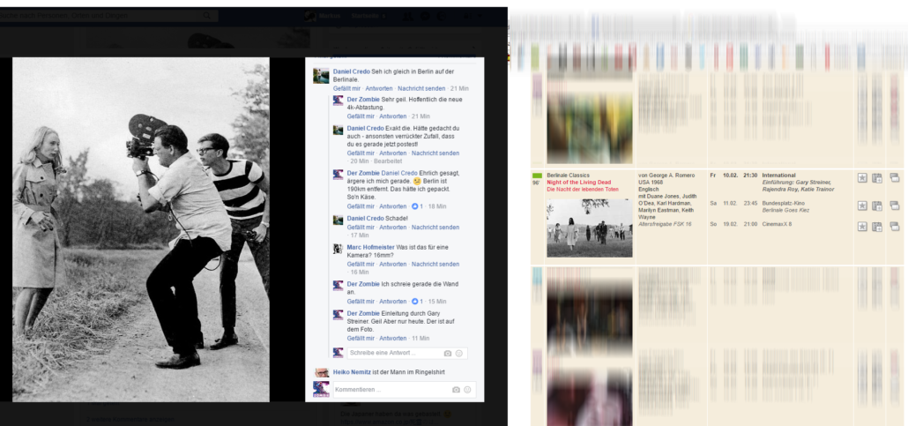The image size is (908, 426).
Task: Open Marc Hofmeister's profile name link
Action: pyautogui.click(x=370, y=248)
